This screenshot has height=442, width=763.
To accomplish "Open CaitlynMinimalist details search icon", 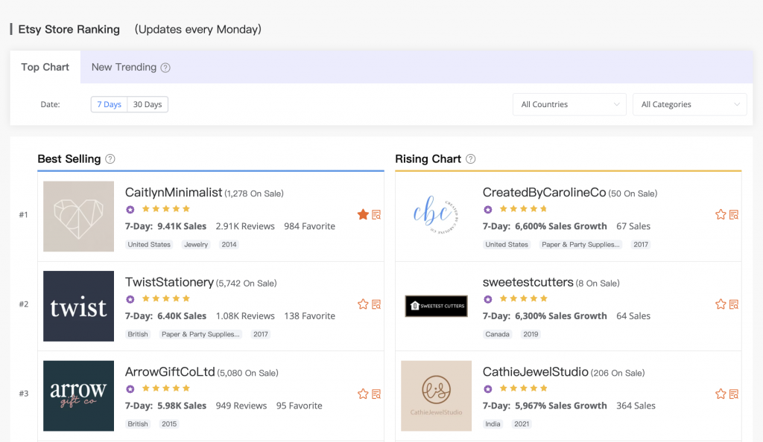I will pos(376,214).
